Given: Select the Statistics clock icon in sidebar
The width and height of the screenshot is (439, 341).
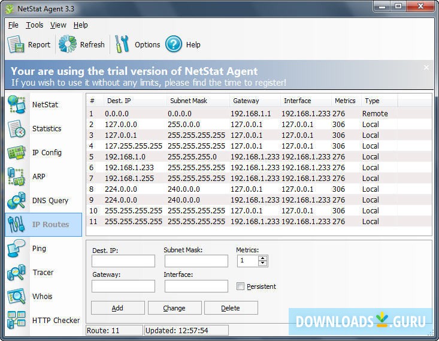Looking at the screenshot, I should [x=17, y=129].
